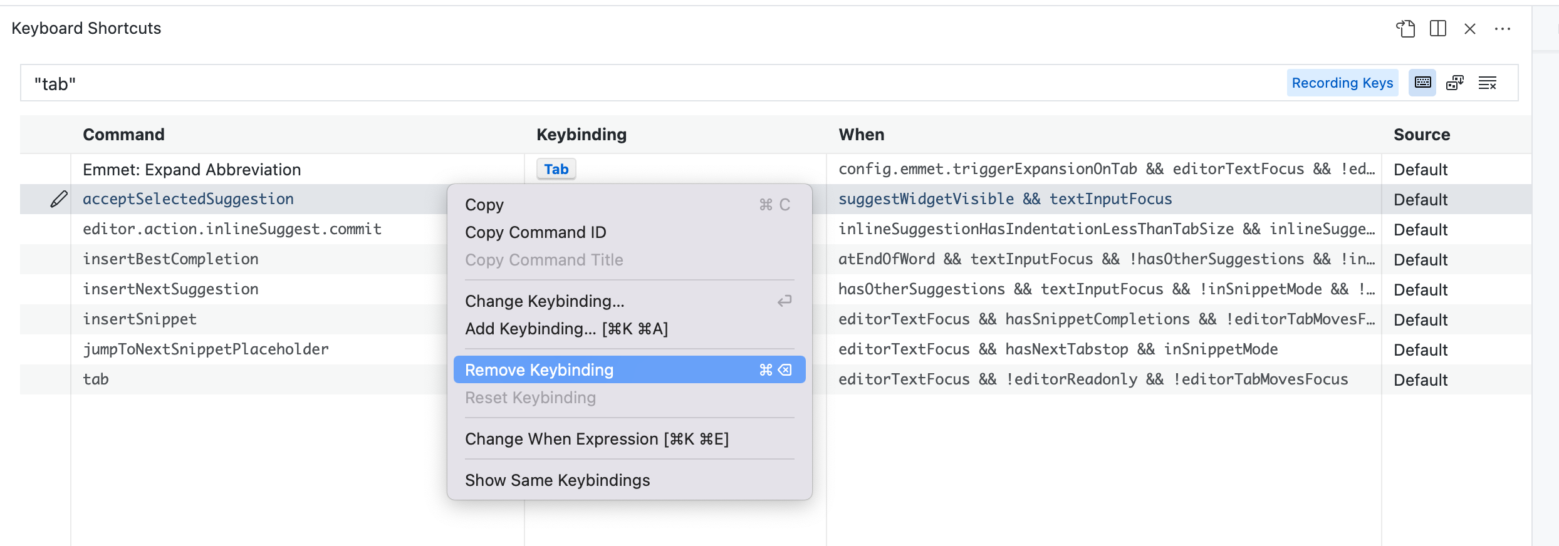This screenshot has width=1559, height=546.
Task: Select Change Keybinding... menu item
Action: click(x=545, y=301)
